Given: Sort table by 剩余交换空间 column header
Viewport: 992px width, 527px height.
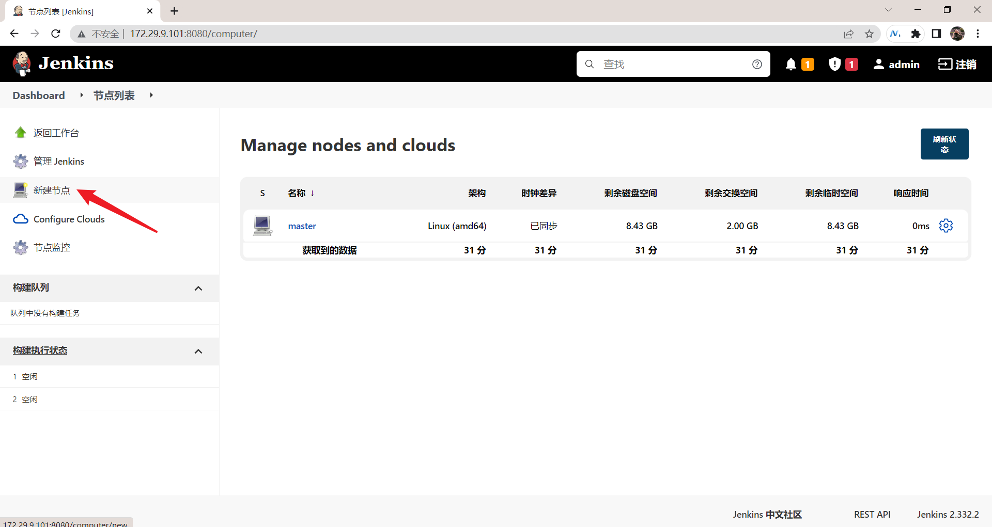Looking at the screenshot, I should (731, 193).
